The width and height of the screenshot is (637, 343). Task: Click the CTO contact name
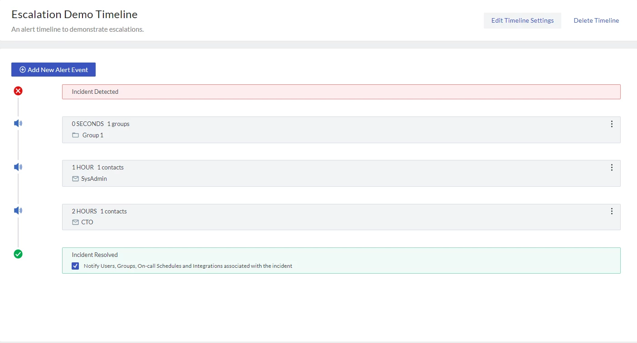87,222
